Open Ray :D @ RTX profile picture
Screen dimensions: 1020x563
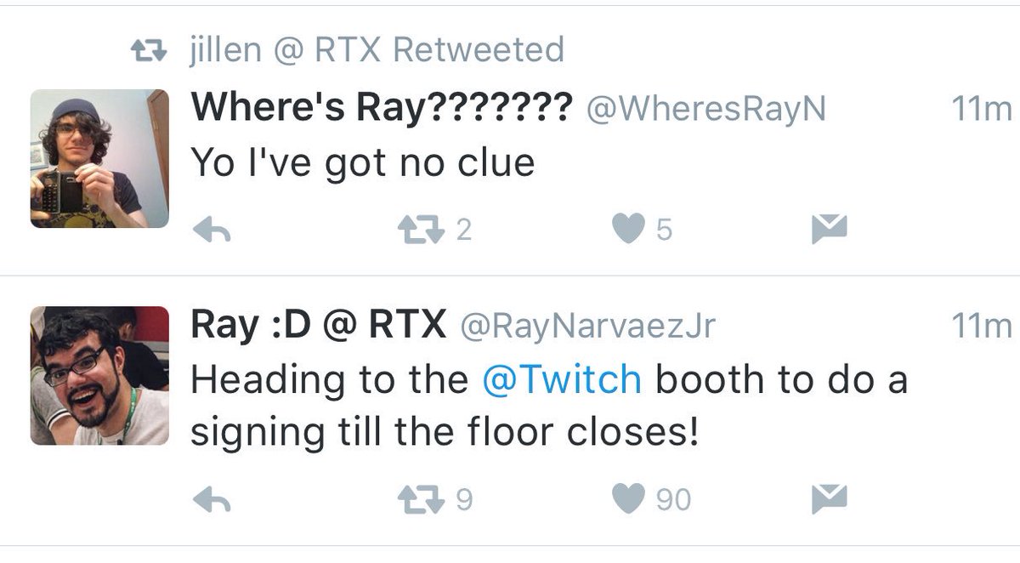tap(99, 376)
